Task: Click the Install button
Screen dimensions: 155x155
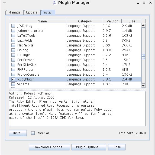Action: tap(18, 133)
